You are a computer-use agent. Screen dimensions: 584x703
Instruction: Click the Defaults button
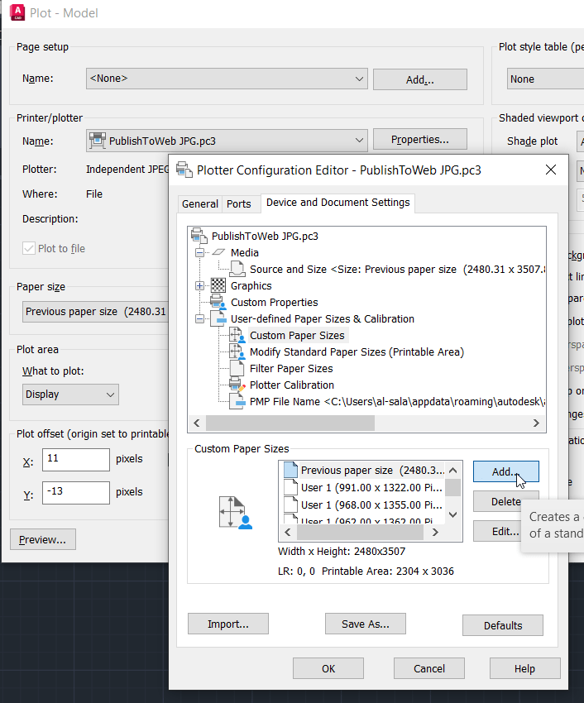pos(503,625)
